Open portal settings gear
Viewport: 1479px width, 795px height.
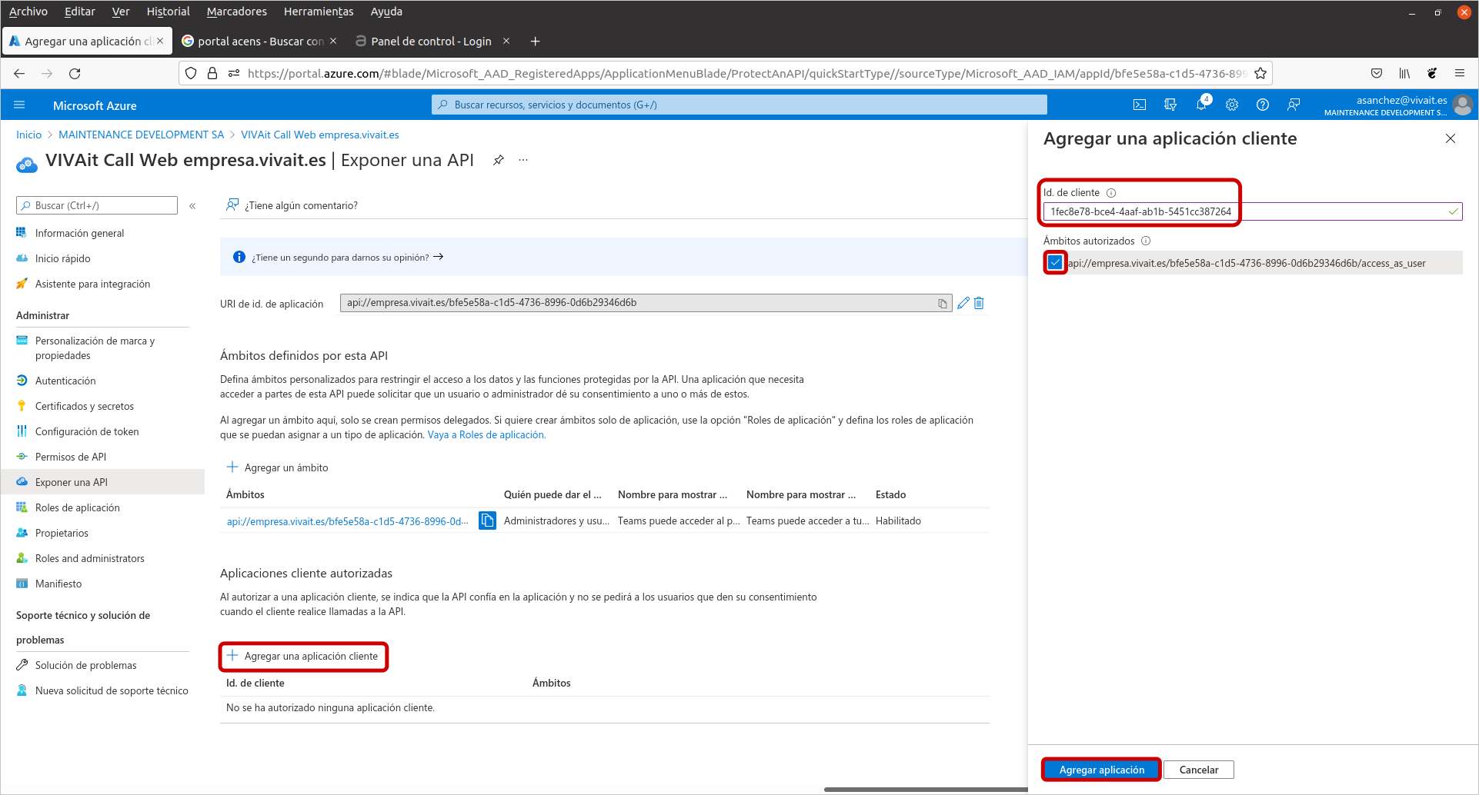(1232, 105)
